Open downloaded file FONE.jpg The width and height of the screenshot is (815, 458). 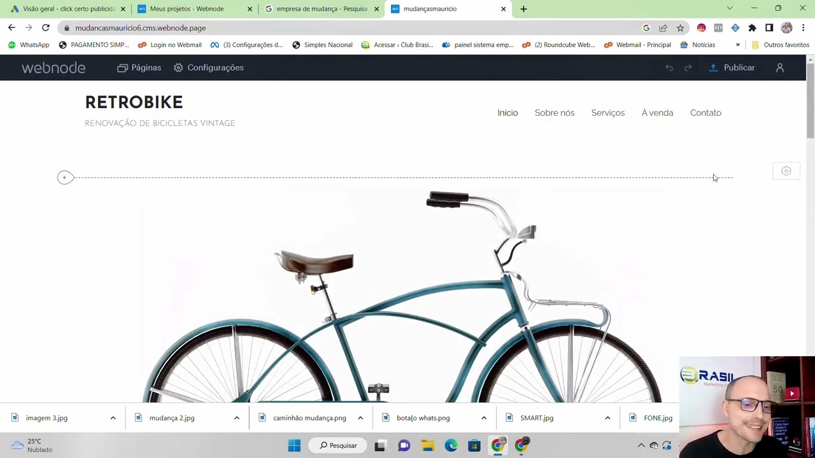[651, 418]
